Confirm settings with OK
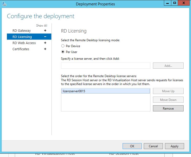This screenshot has height=157, width=191. point(132,146)
